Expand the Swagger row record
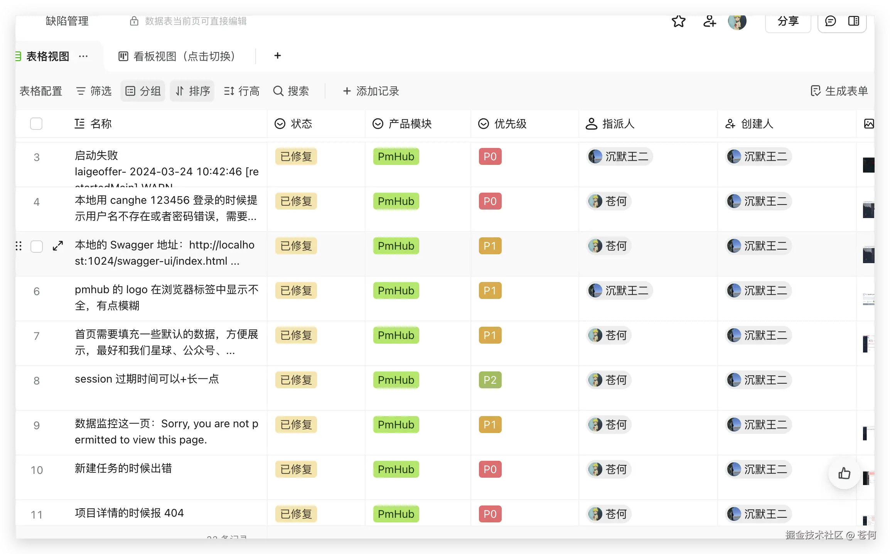Screen dimensions: 890x554 tap(58, 246)
